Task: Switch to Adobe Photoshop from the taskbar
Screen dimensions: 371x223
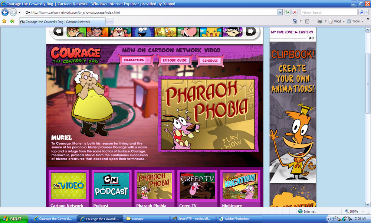Action: tap(239, 219)
